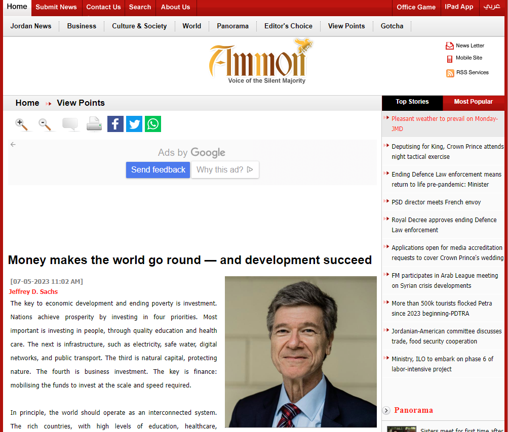Viewport: 508px width, 432px height.
Task: Open World section
Action: pos(192,26)
